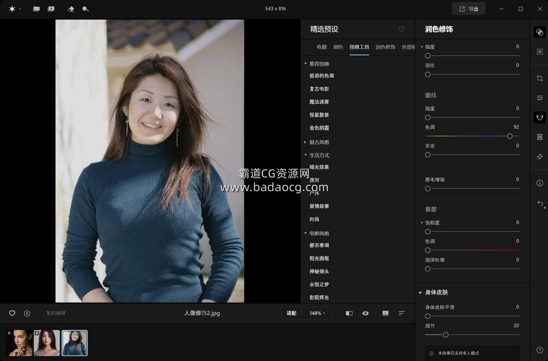Apply the 魔法迷雾 preset
548x361 pixels.
pyautogui.click(x=319, y=102)
